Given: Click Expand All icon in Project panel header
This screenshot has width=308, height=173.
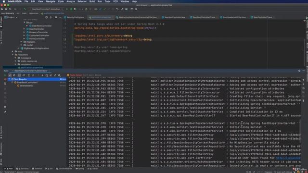Looking at the screenshot, I should click(x=51, y=17).
